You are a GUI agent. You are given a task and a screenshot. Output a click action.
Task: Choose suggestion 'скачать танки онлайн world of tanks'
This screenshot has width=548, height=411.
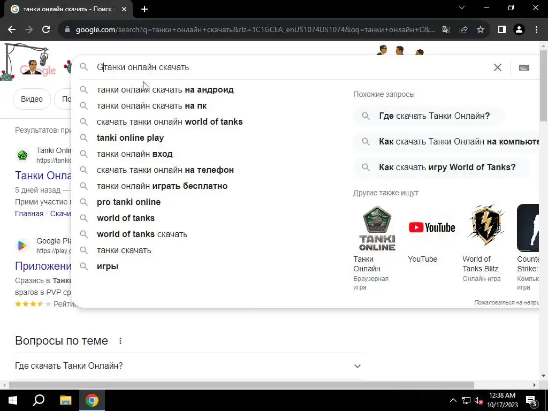click(x=170, y=122)
